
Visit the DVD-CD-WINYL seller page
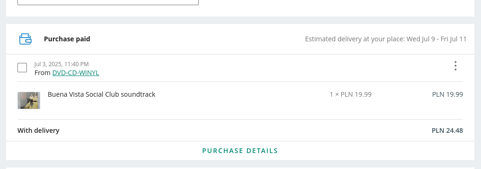pos(76,73)
